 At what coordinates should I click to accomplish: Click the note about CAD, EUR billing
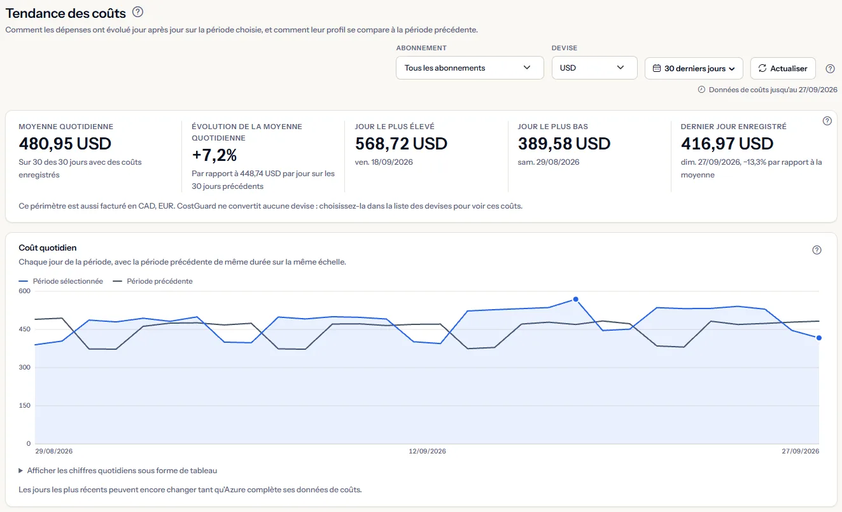(270, 206)
